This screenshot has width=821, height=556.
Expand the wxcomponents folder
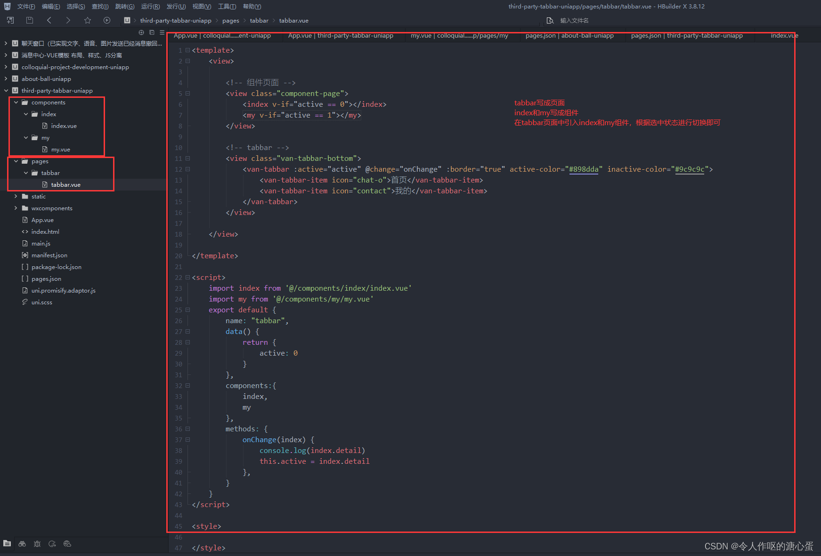(16, 208)
